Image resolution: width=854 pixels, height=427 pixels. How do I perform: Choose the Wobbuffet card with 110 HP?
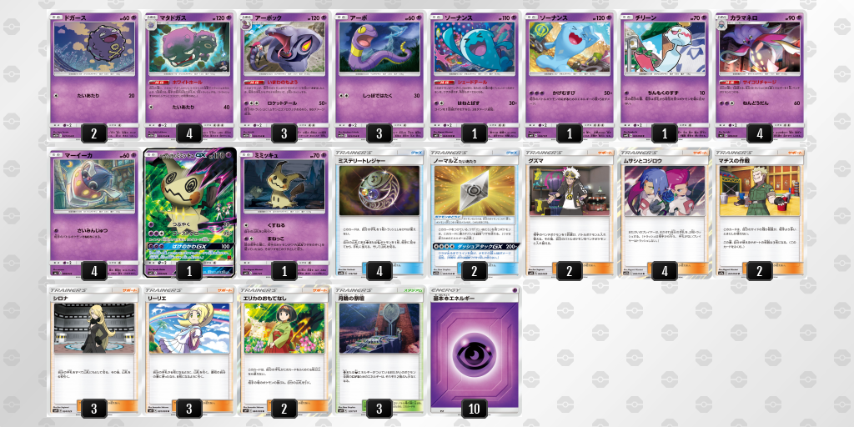coord(474,75)
